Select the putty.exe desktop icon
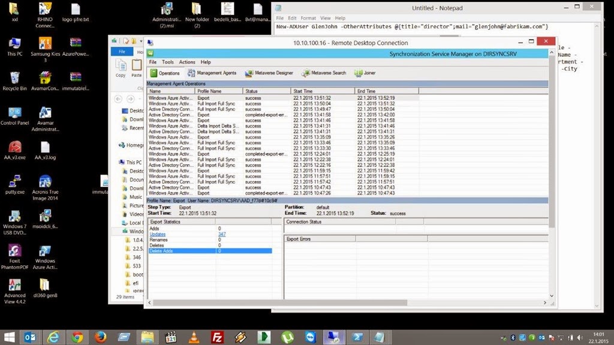Screen dimensions: 614x345 click(15, 184)
